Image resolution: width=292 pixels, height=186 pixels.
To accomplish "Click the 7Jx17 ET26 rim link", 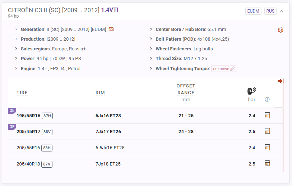I will point(108,131).
